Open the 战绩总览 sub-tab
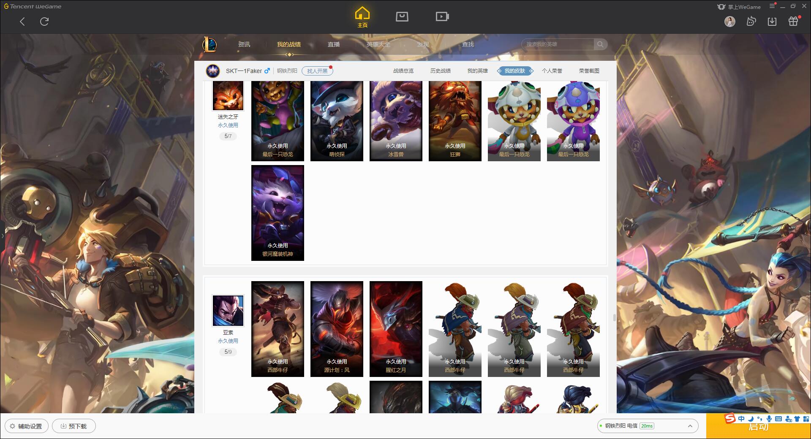The height and width of the screenshot is (439, 811). click(x=403, y=71)
